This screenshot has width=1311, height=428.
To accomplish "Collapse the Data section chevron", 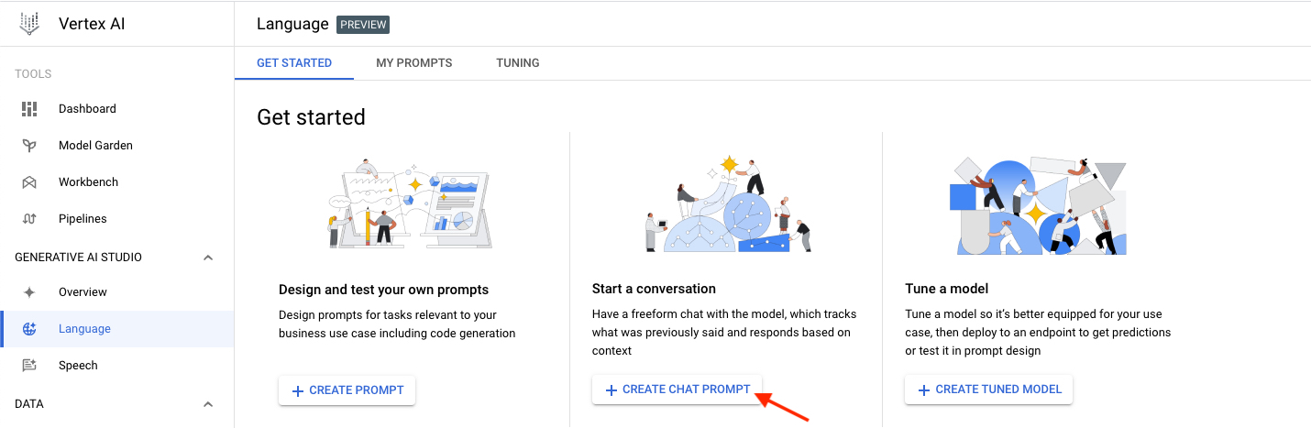I will pos(208,404).
